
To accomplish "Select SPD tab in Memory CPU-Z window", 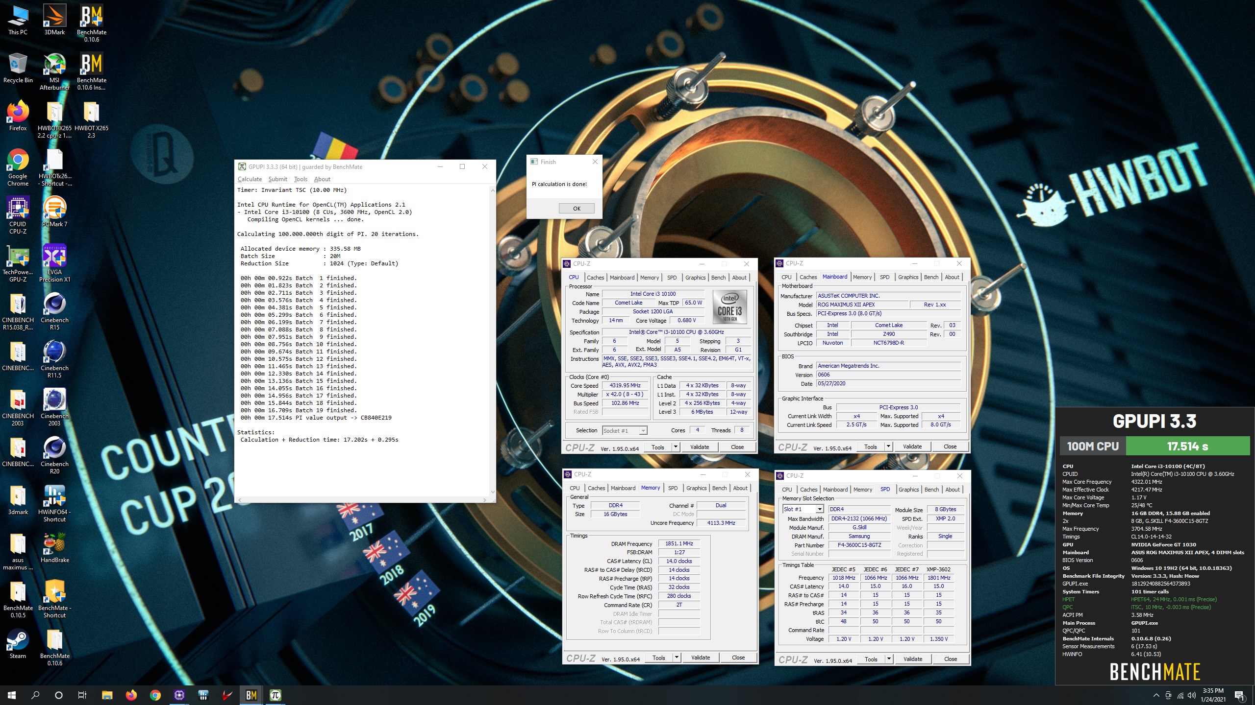I will pos(673,488).
